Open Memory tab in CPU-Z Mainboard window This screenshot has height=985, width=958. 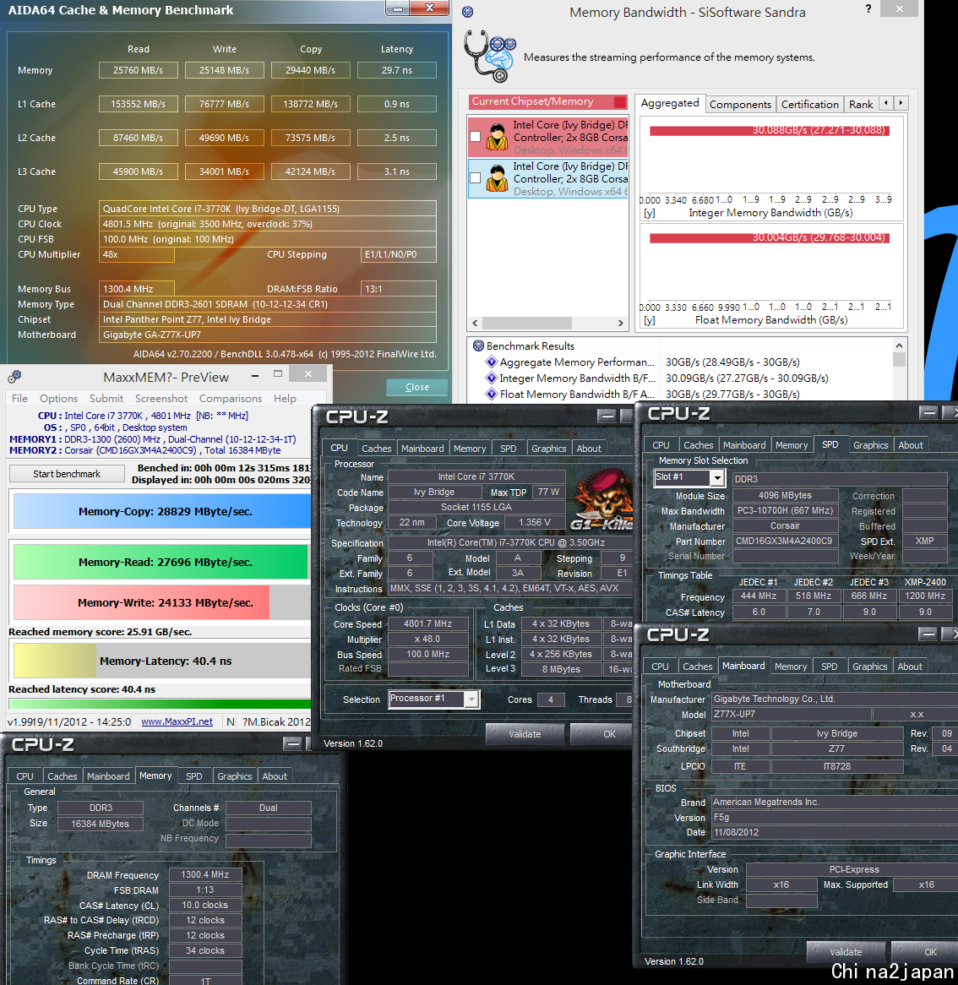tap(790, 667)
